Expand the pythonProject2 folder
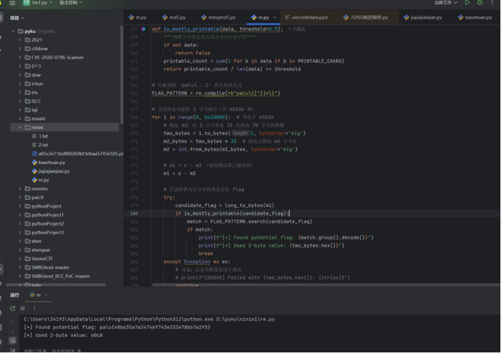This screenshot has width=501, height=353. [20, 224]
